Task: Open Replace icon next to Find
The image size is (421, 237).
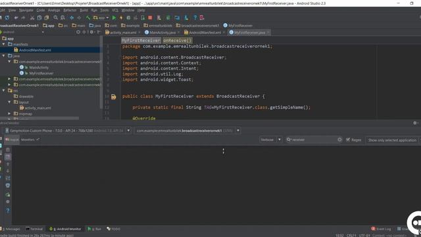Action: [63, 18]
